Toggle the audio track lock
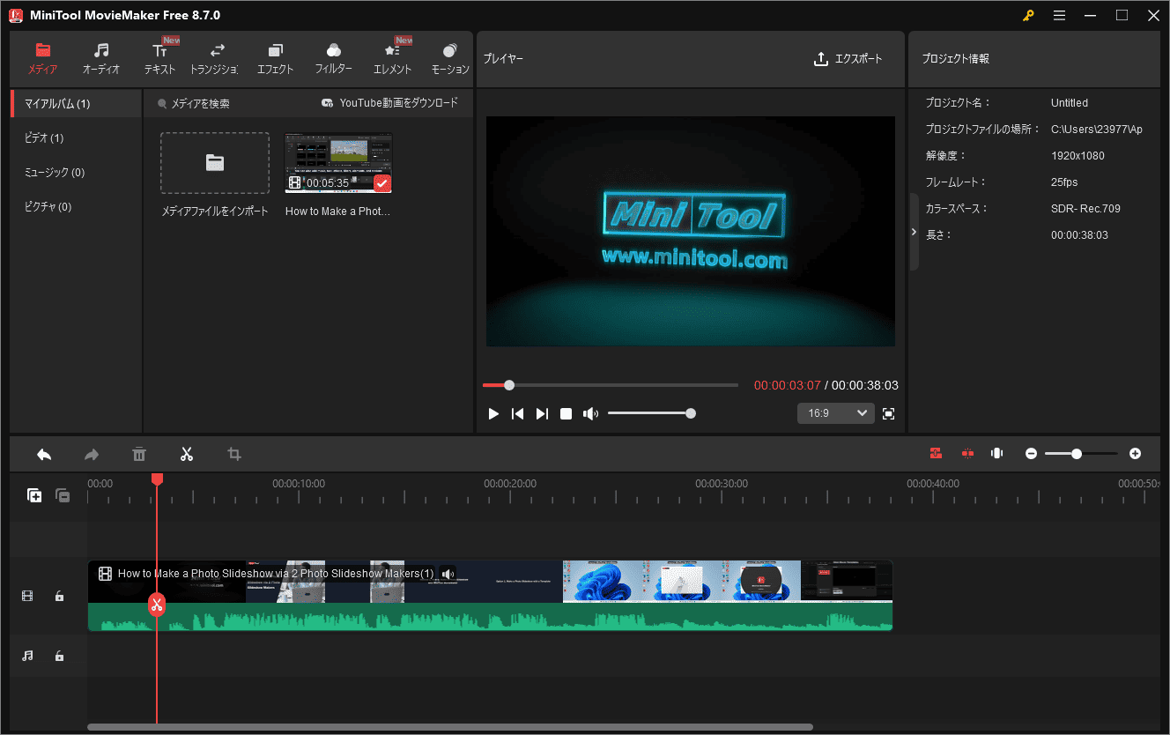1170x735 pixels. (x=59, y=656)
